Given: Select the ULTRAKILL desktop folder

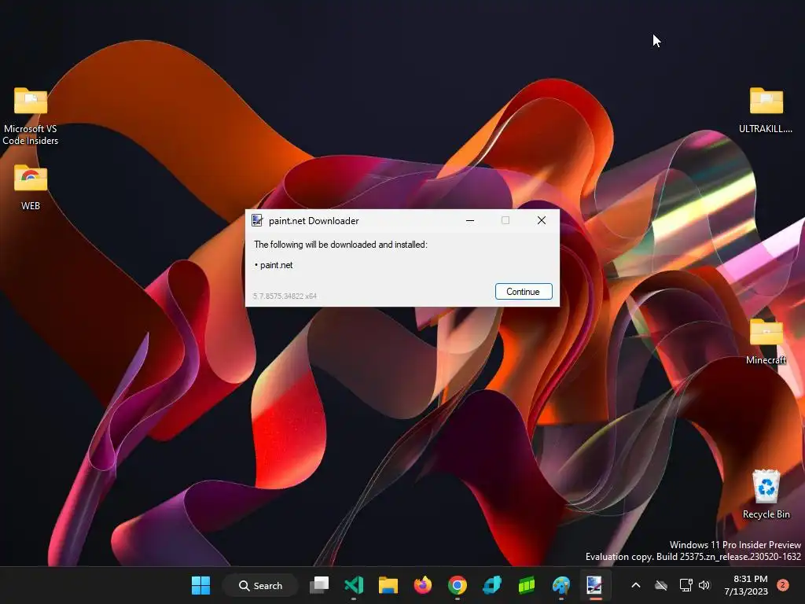Looking at the screenshot, I should (766, 110).
